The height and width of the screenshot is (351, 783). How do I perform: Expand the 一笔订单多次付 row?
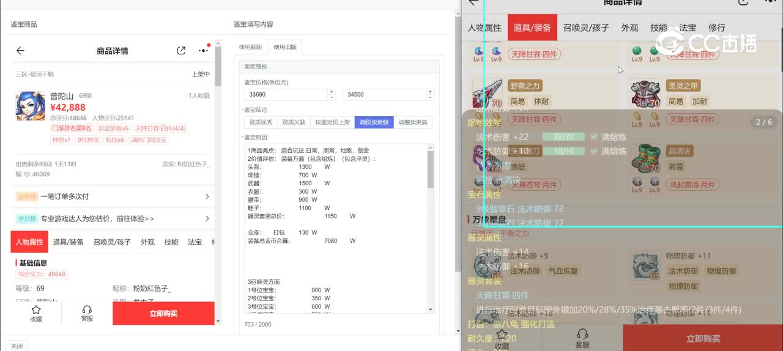pyautogui.click(x=113, y=196)
